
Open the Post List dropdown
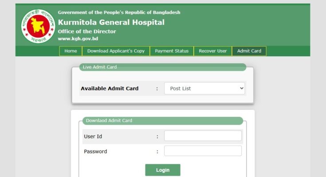click(204, 88)
